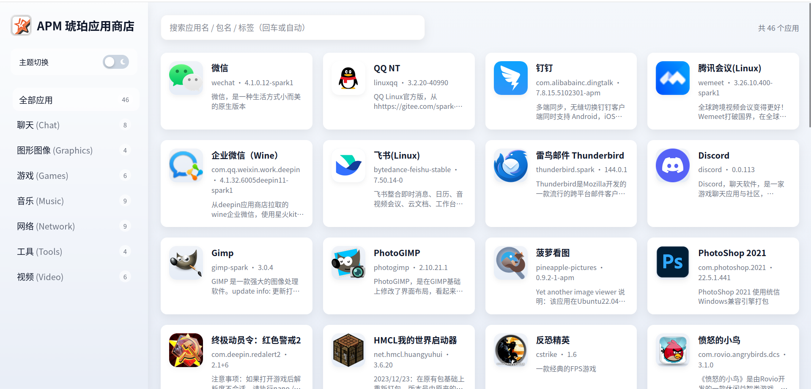Click the 终极动员令：红色警戒2 title
Viewport: 811px width, 389px height.
point(256,340)
